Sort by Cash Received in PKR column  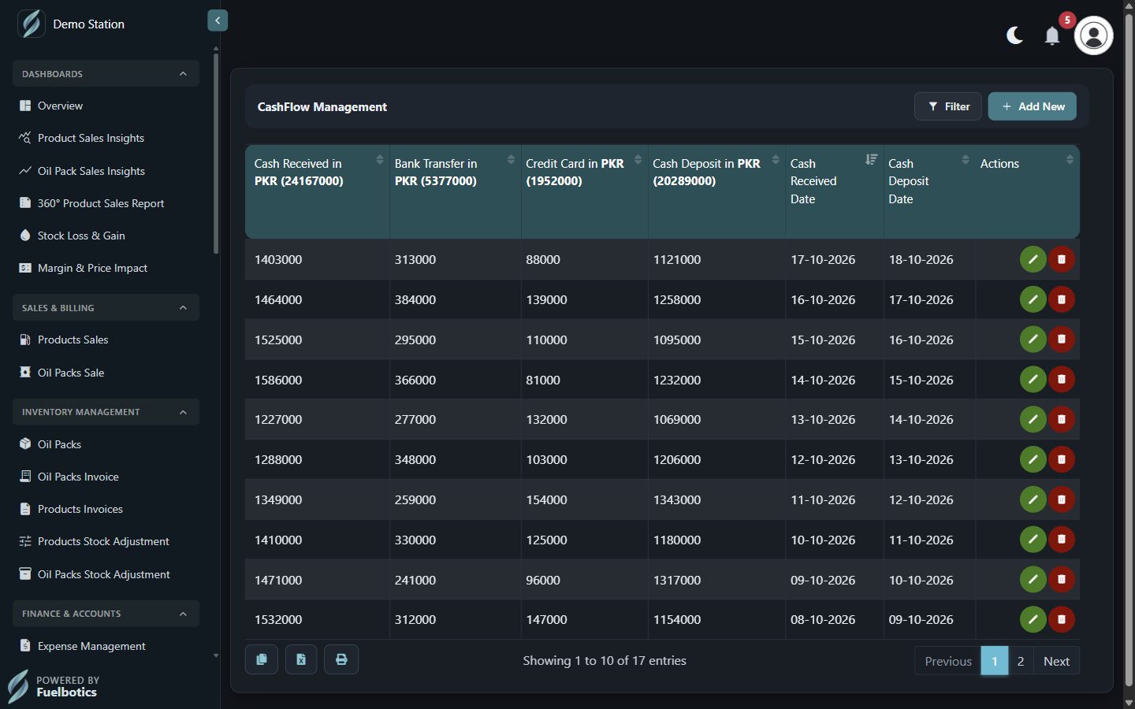[317, 191]
